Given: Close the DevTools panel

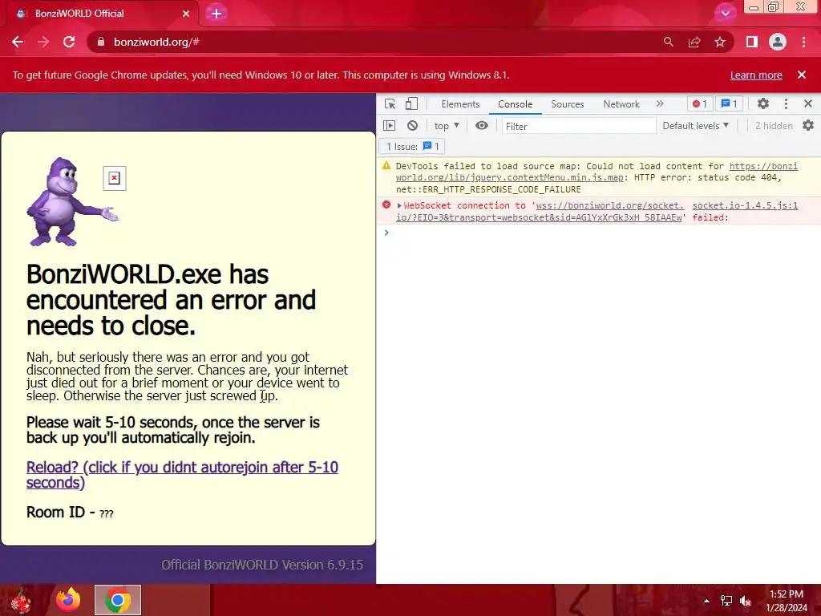Looking at the screenshot, I should 808,103.
